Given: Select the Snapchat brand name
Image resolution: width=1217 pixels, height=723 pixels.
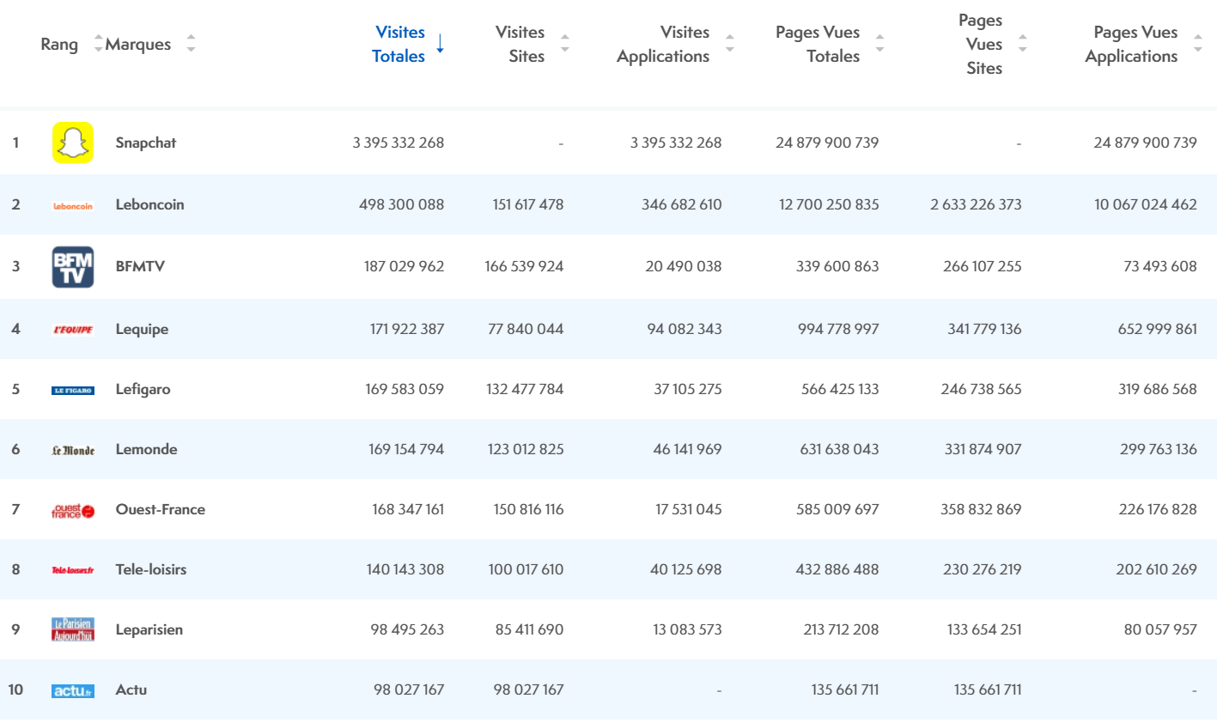Looking at the screenshot, I should (146, 143).
